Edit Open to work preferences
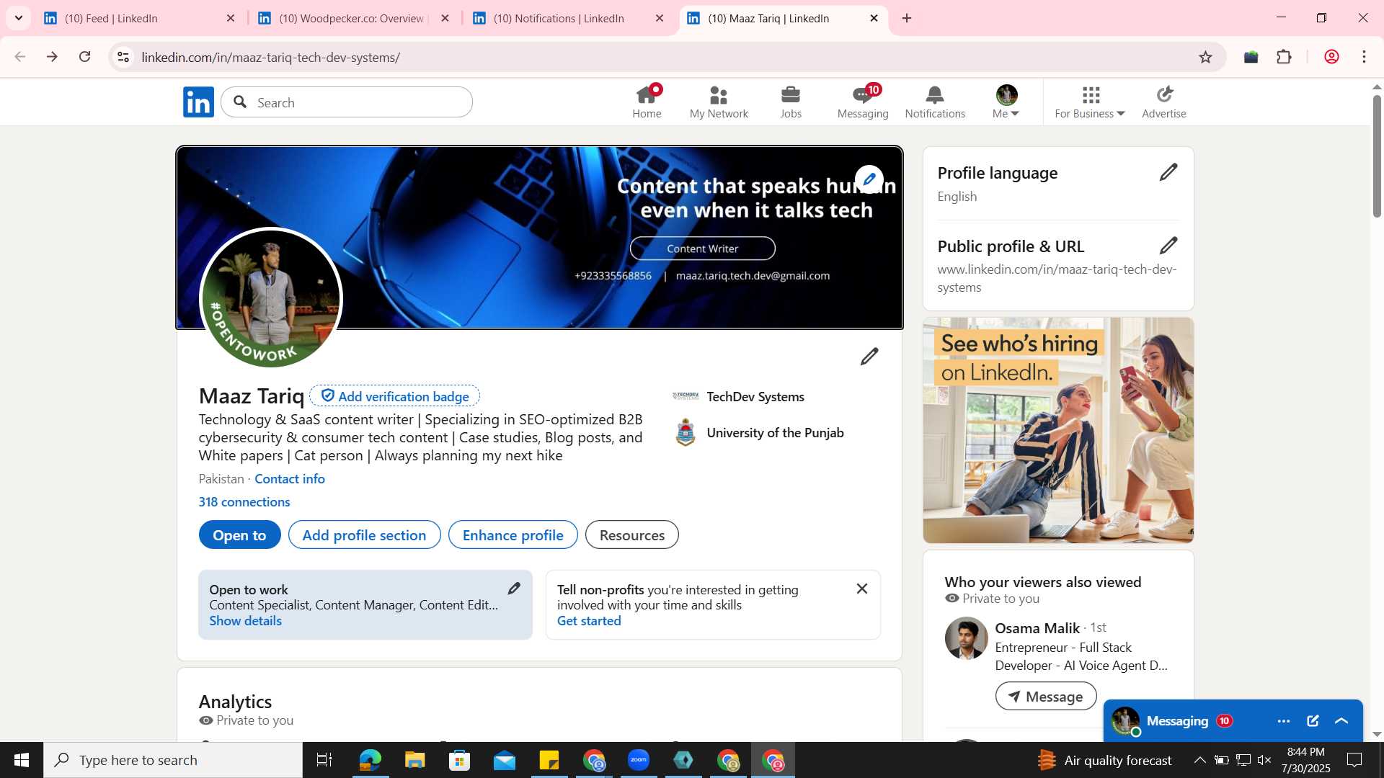The image size is (1384, 778). pyautogui.click(x=514, y=589)
